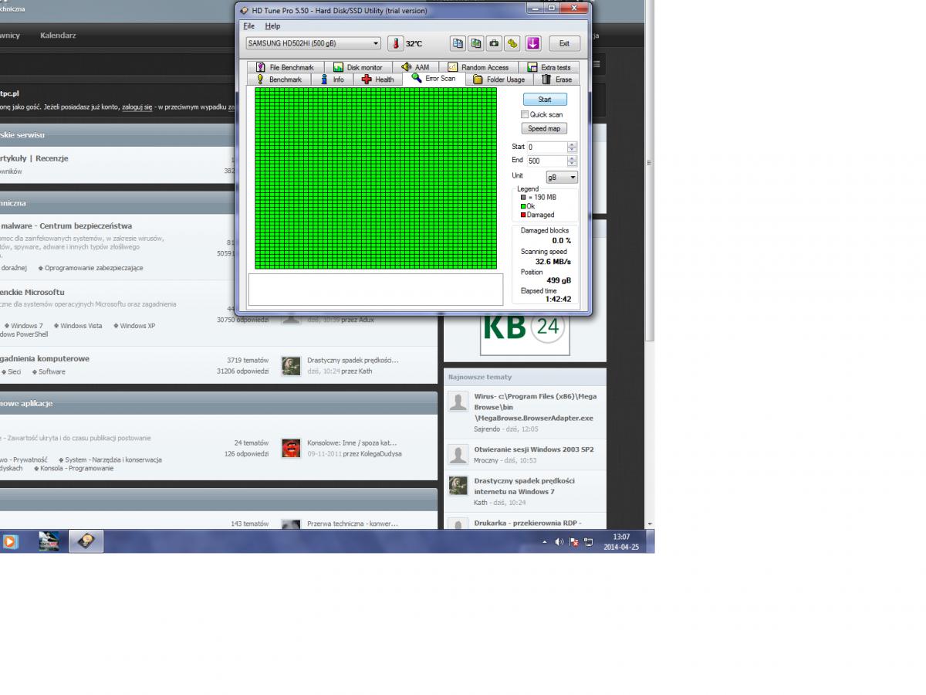
Task: Click the '0.0 %' damaged blocks value
Action: point(561,241)
